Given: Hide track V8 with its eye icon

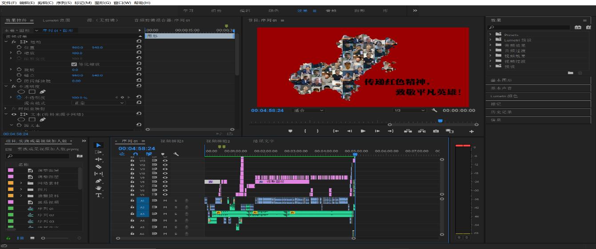Looking at the screenshot, I should (165, 182).
